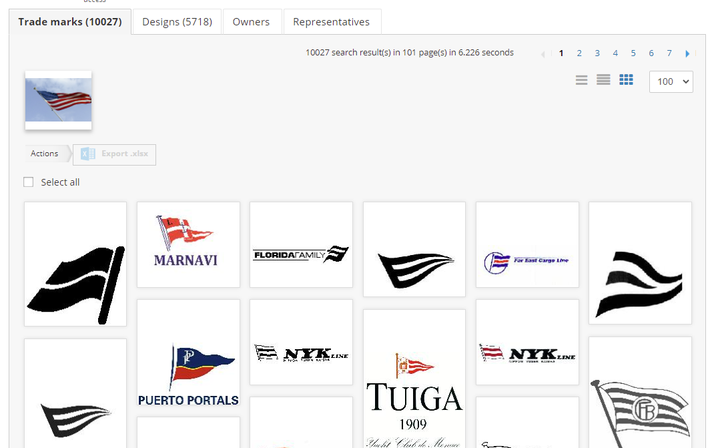
Task: Open the MARNAVI trade mark result
Action: coord(188,245)
